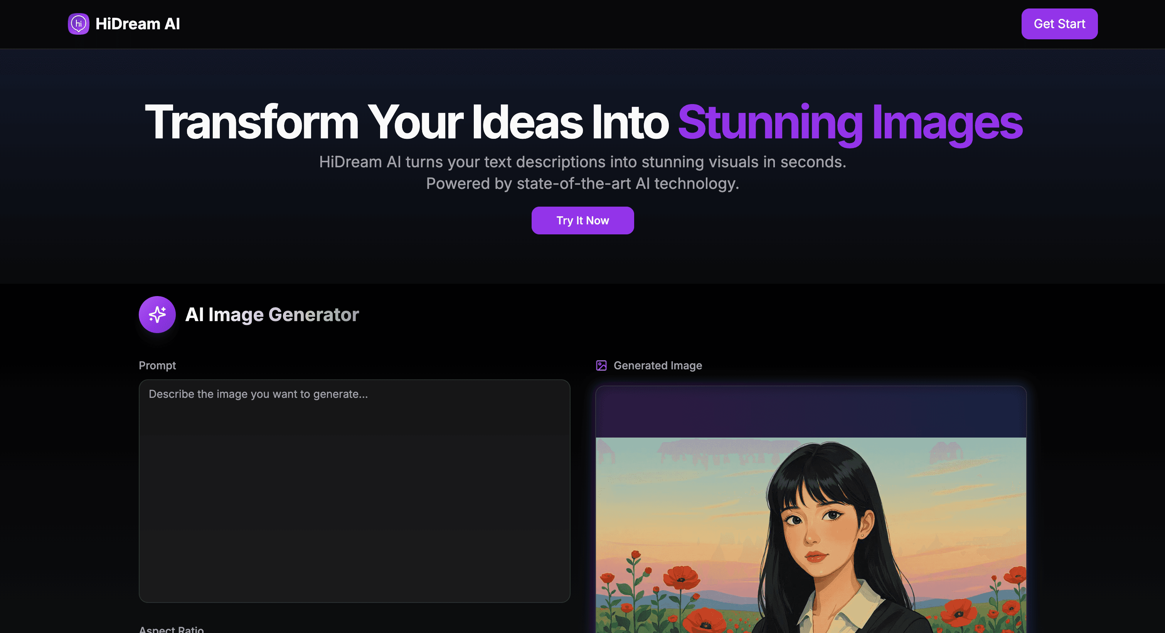Click the Generated Image label

(x=658, y=365)
